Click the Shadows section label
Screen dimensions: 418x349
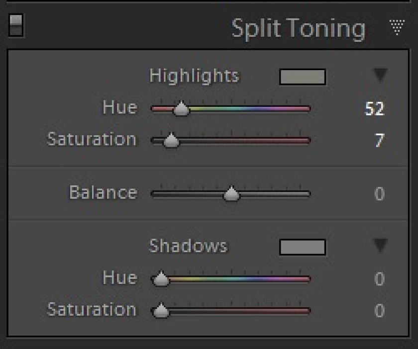pos(188,246)
